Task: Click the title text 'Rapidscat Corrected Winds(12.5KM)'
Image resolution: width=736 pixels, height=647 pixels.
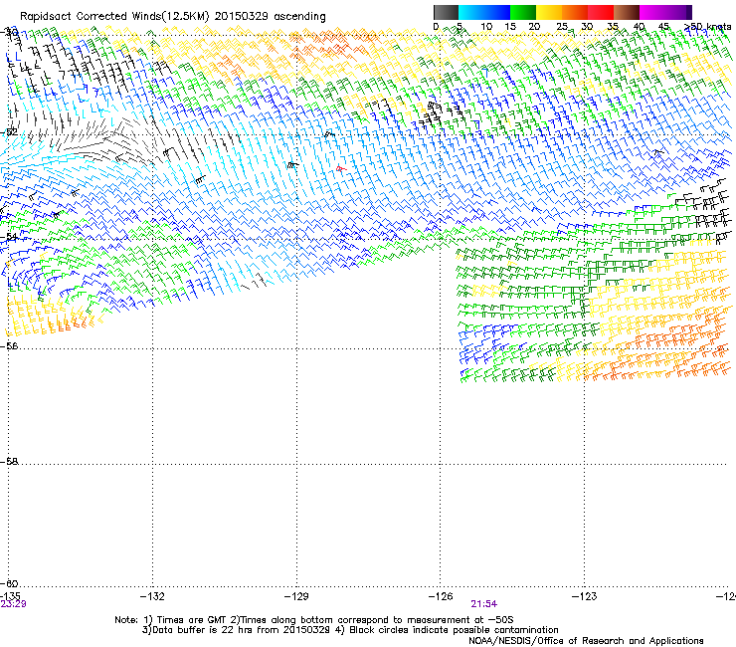Action: click(x=114, y=17)
